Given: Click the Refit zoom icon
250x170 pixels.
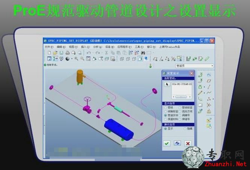Looking at the screenshot, I should point(88,59).
